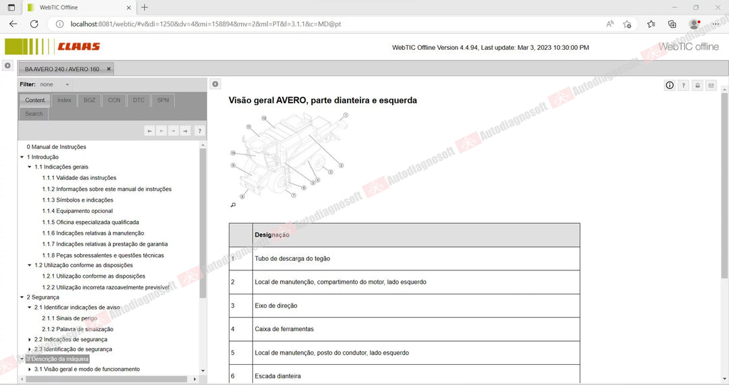The height and width of the screenshot is (385, 729).
Task: Expand 3.1 Visão geral e modo de funcionamento
Action: pos(29,369)
